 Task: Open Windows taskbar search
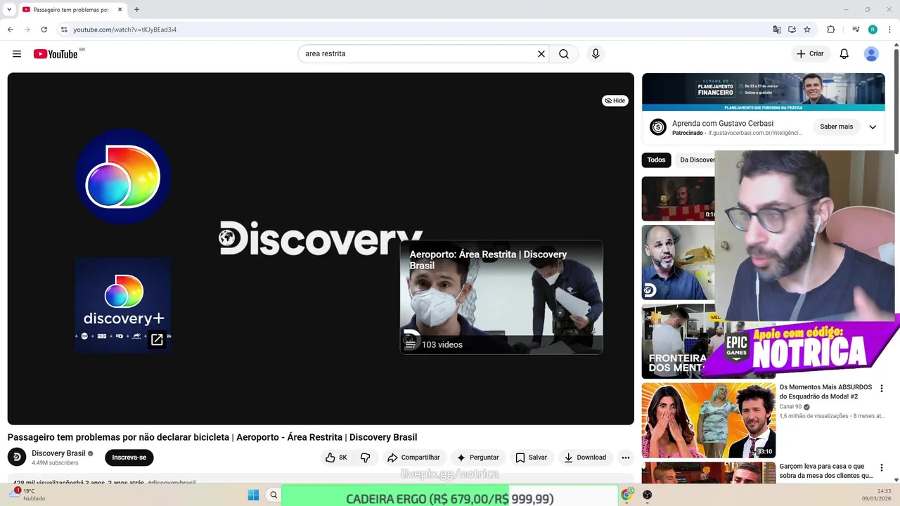point(274,495)
